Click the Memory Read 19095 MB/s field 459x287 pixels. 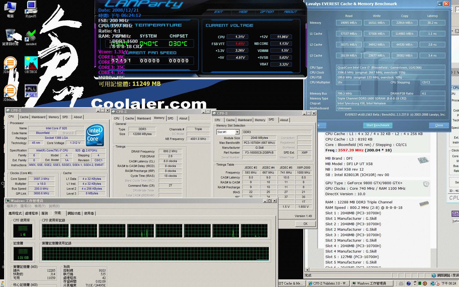(349, 23)
